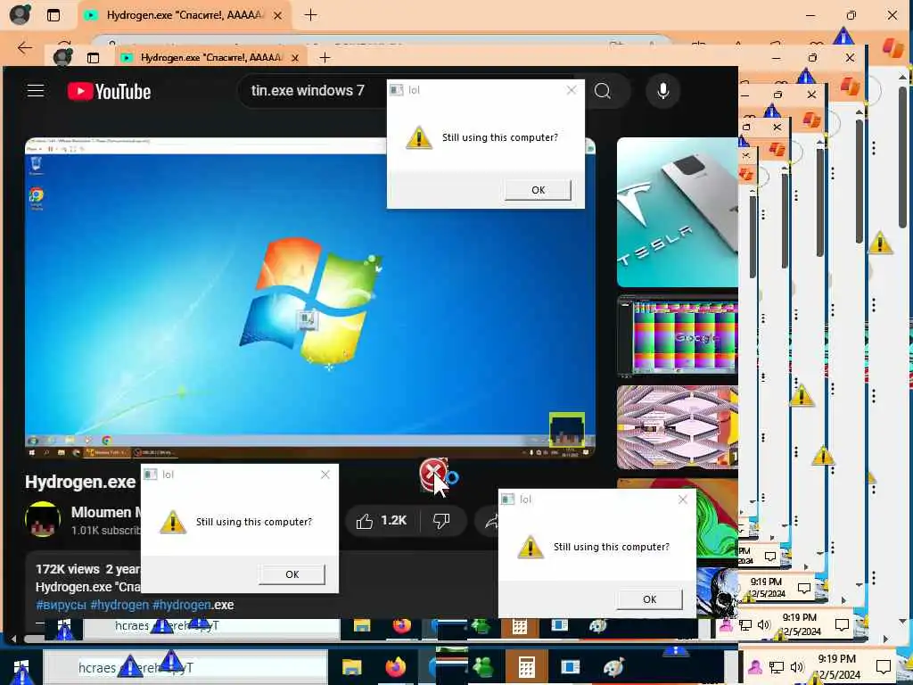Open tab actions menu in outermost browser
This screenshot has height=685, width=913.
53,15
